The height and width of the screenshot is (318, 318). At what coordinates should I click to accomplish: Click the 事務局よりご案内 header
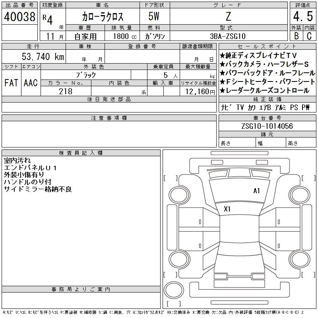81,289
